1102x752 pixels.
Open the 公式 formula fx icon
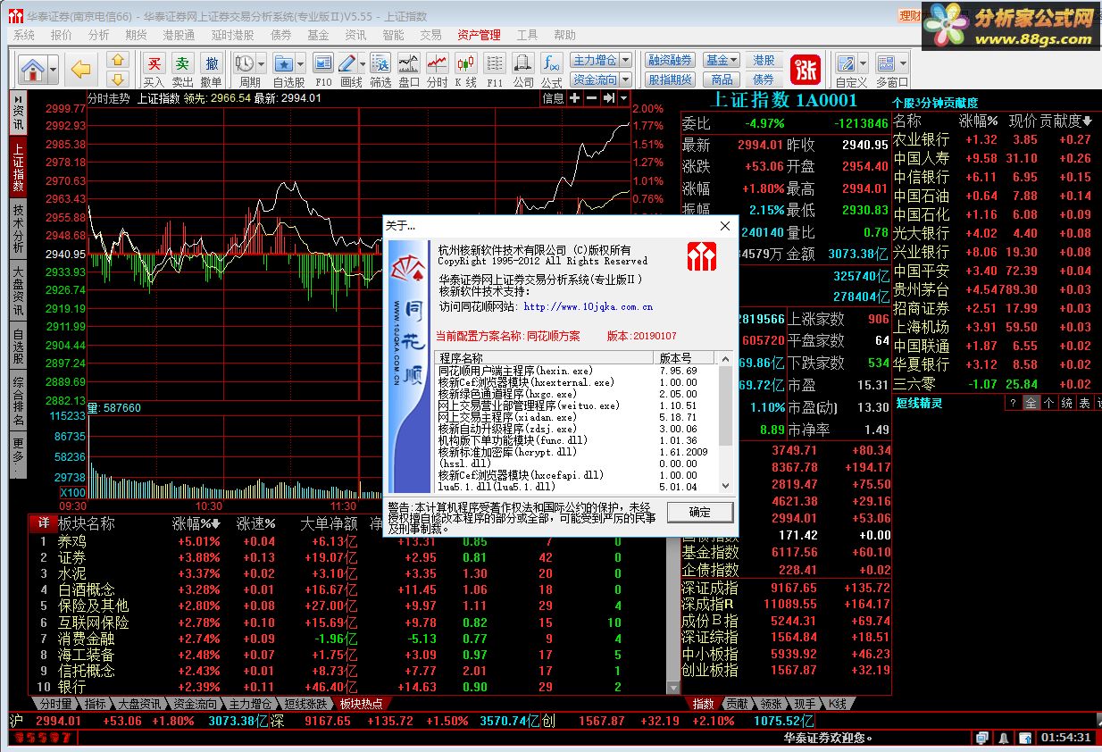[552, 69]
